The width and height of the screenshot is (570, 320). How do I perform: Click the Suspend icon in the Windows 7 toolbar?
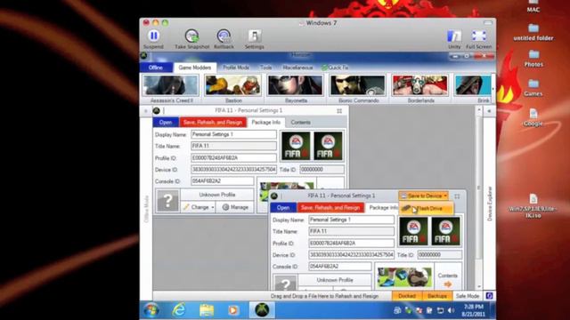tap(153, 36)
